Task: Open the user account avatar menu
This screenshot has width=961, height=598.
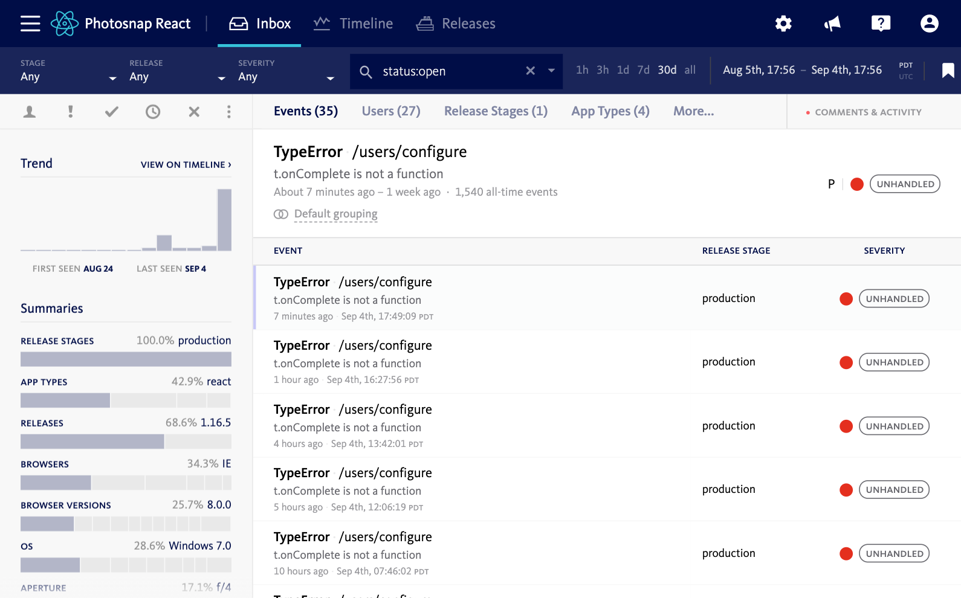Action: pyautogui.click(x=929, y=24)
